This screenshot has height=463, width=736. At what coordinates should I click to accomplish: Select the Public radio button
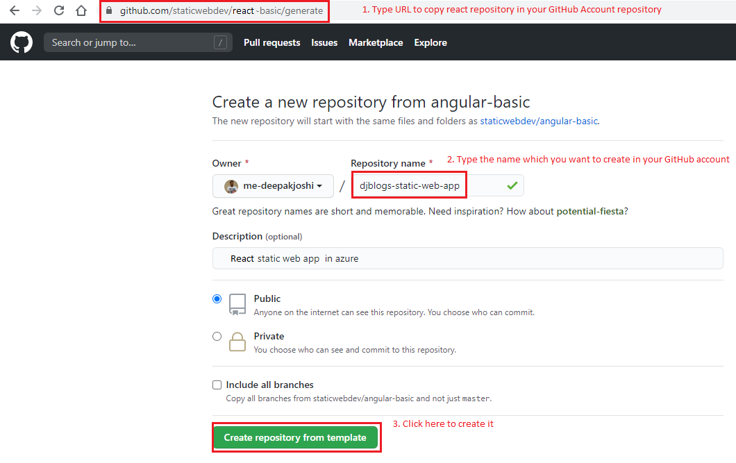pyautogui.click(x=217, y=298)
